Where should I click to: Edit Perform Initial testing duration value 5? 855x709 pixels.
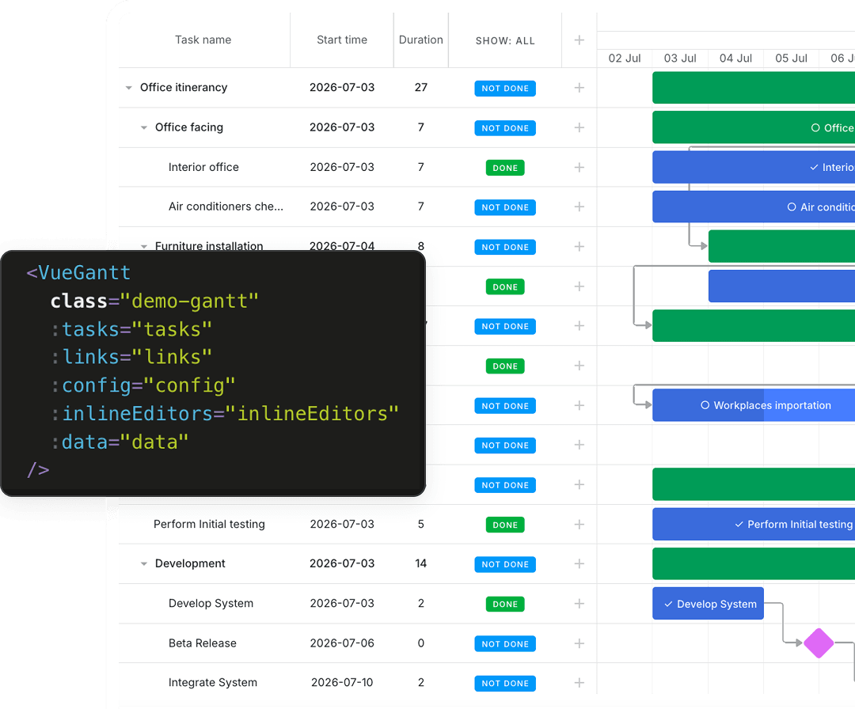tap(421, 525)
